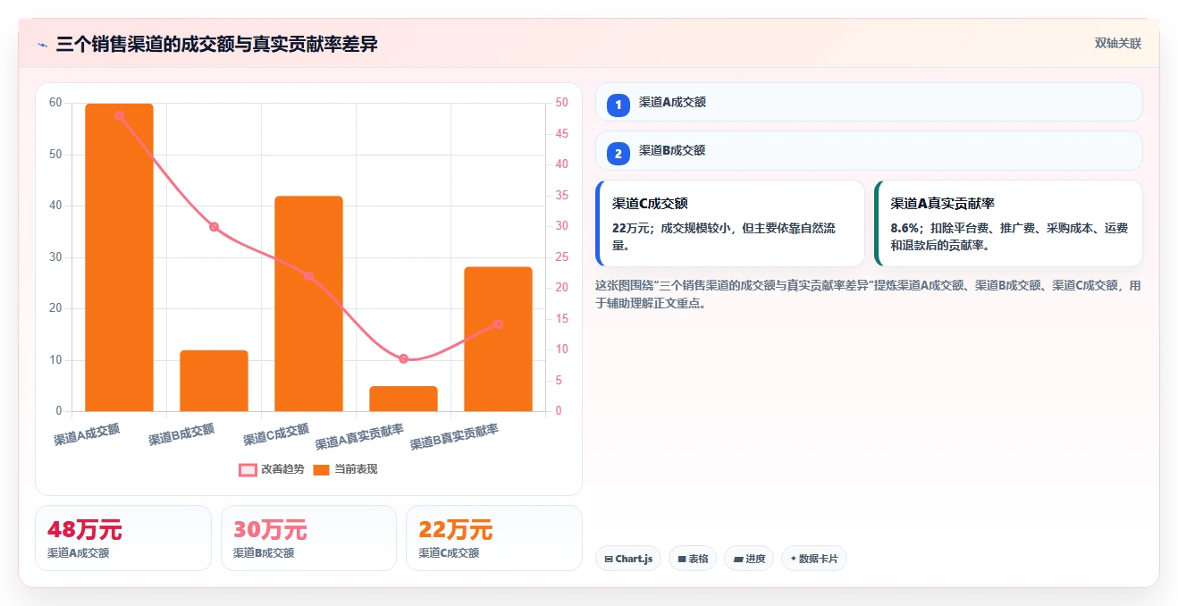This screenshot has width=1178, height=606.
Task: Click the 表格 tag chip
Action: pyautogui.click(x=693, y=559)
